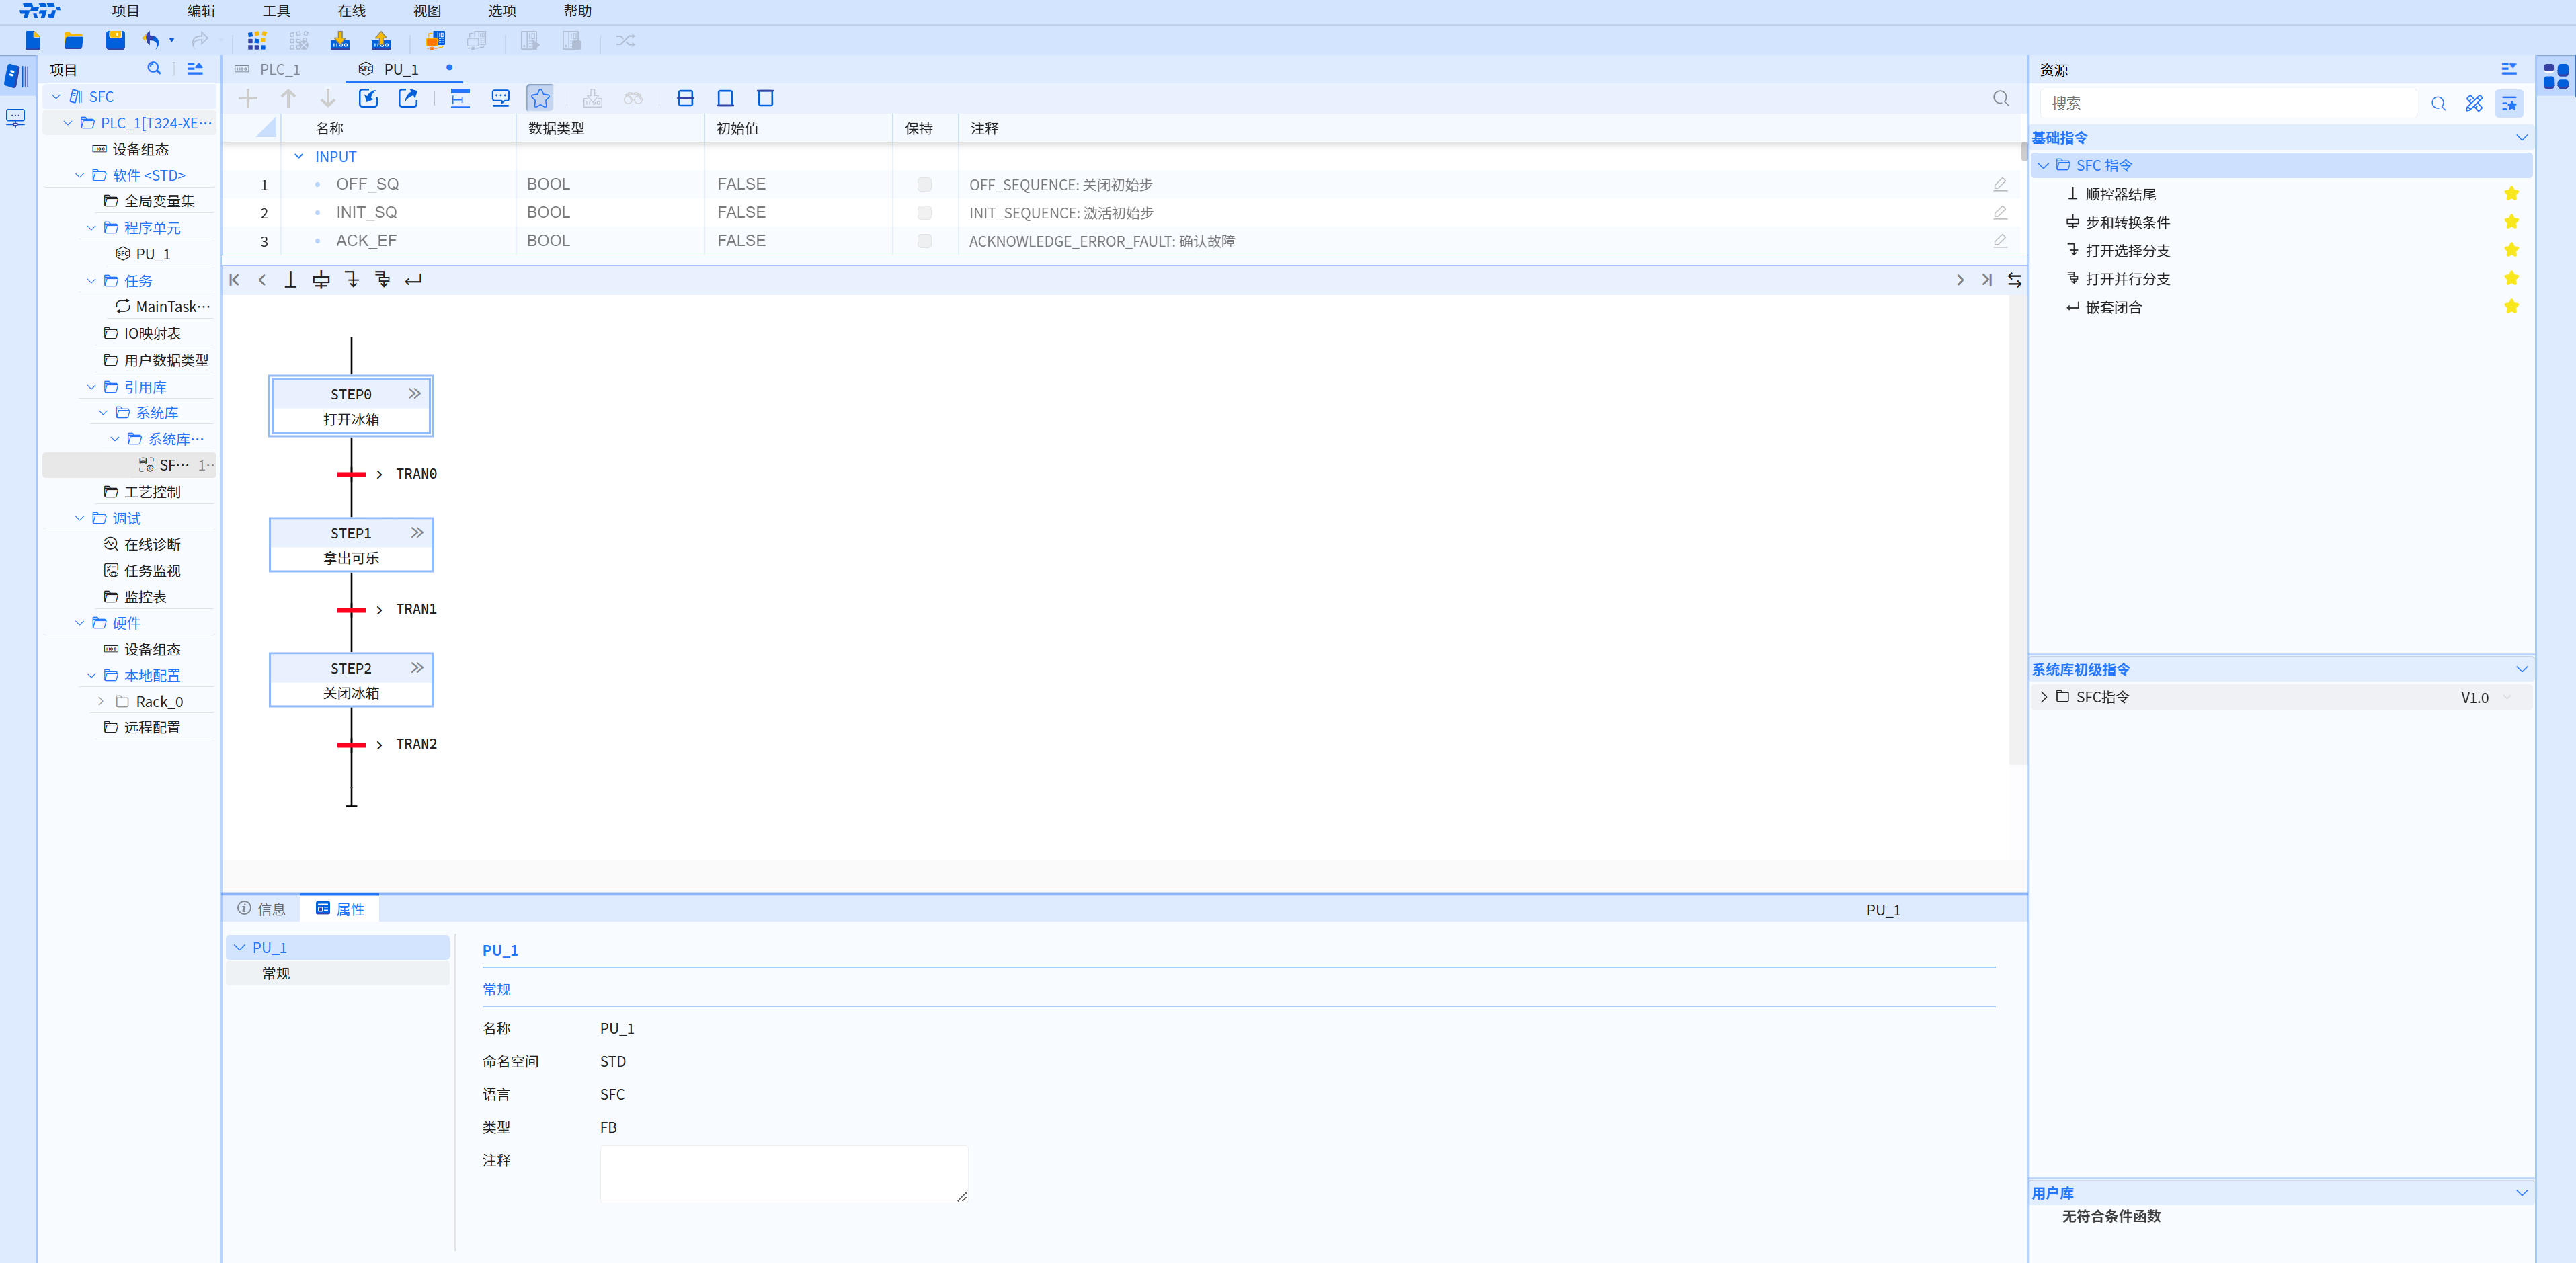Unfavorite the 打开并行分支 instruction star

(2511, 278)
